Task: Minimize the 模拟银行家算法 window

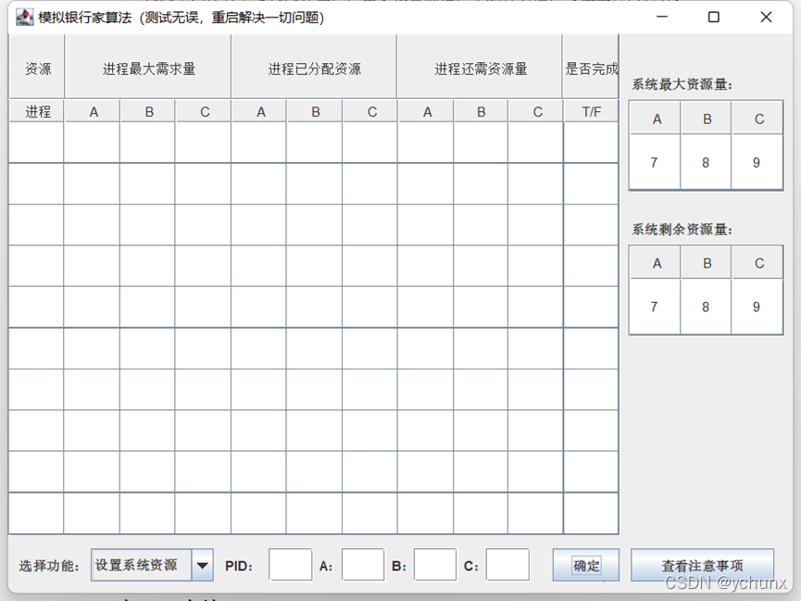Action: coord(662,17)
